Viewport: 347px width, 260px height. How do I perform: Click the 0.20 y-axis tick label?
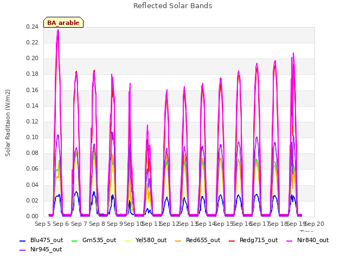pos(32,58)
